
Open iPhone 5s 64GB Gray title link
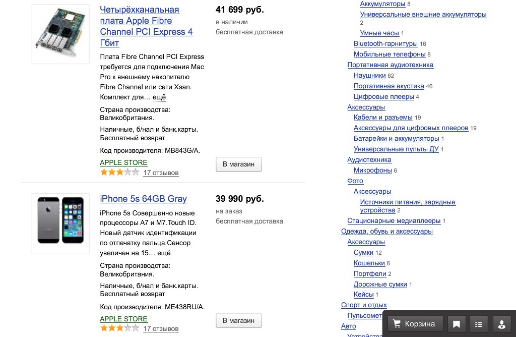tap(144, 199)
